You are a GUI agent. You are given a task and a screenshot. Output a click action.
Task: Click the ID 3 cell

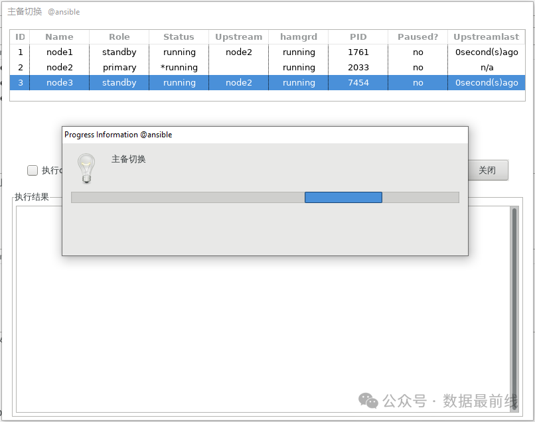[20, 82]
